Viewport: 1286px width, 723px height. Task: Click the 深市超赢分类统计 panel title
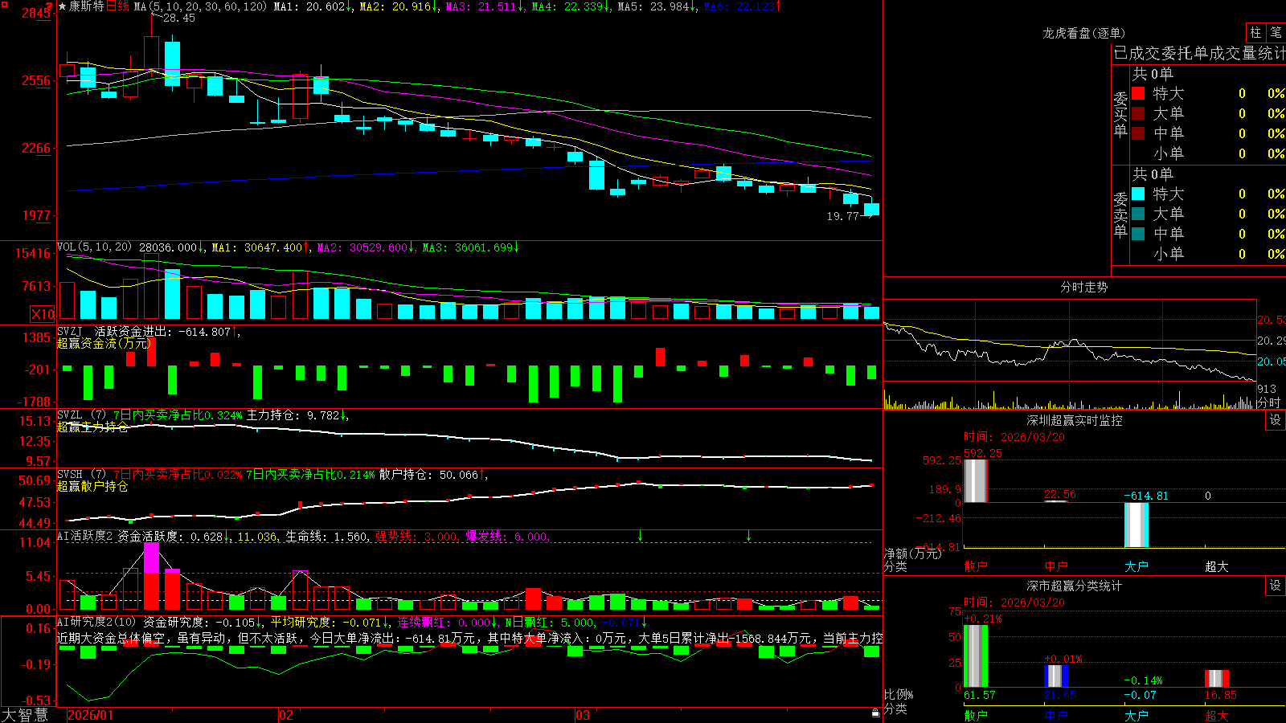pos(1075,586)
